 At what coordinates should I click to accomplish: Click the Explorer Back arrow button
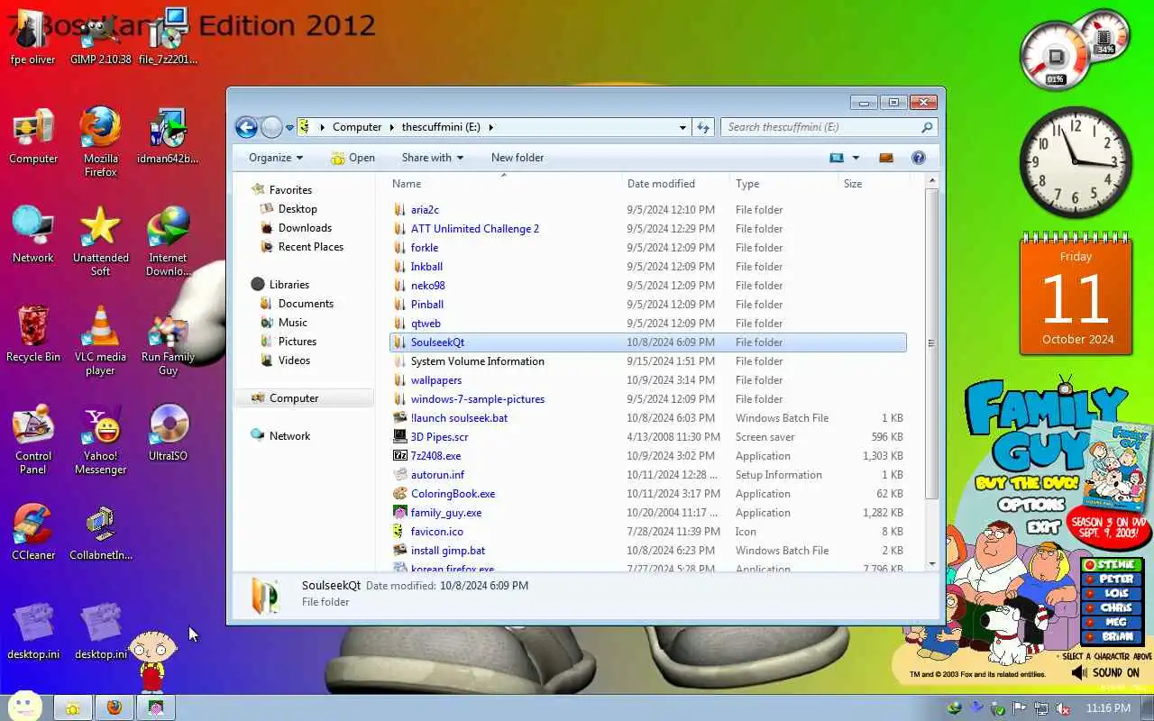pyautogui.click(x=246, y=127)
